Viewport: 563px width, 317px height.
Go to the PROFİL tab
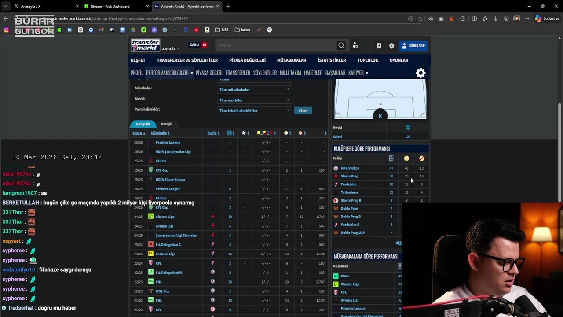pos(137,73)
